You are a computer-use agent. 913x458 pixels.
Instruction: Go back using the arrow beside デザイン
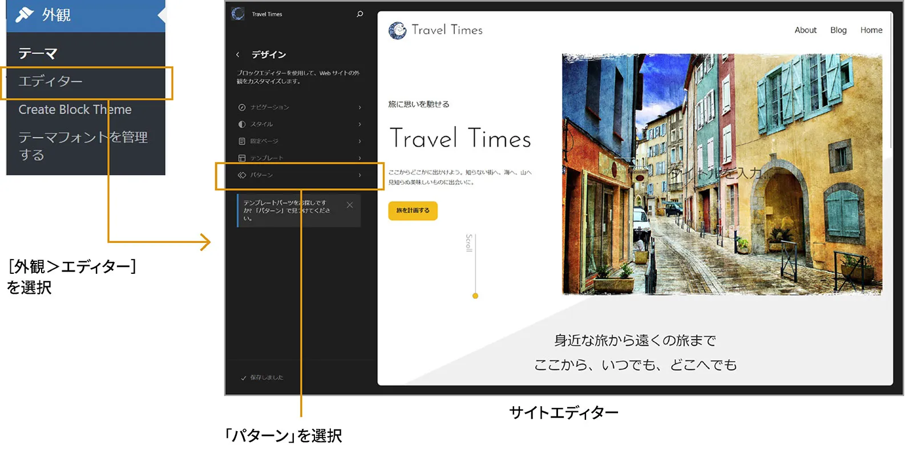pos(238,55)
